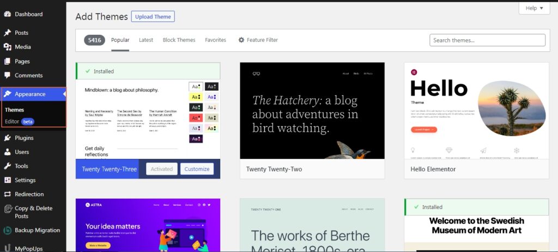Screen dimensions: 558x252
Task: Click Customize on Twenty Twenty-Three
Action: (197, 169)
